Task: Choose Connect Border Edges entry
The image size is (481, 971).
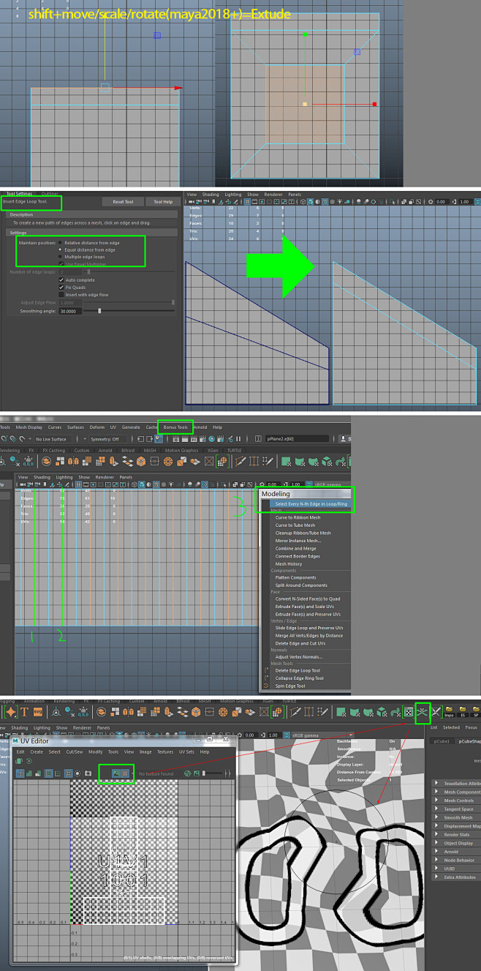Action: pyautogui.click(x=297, y=556)
